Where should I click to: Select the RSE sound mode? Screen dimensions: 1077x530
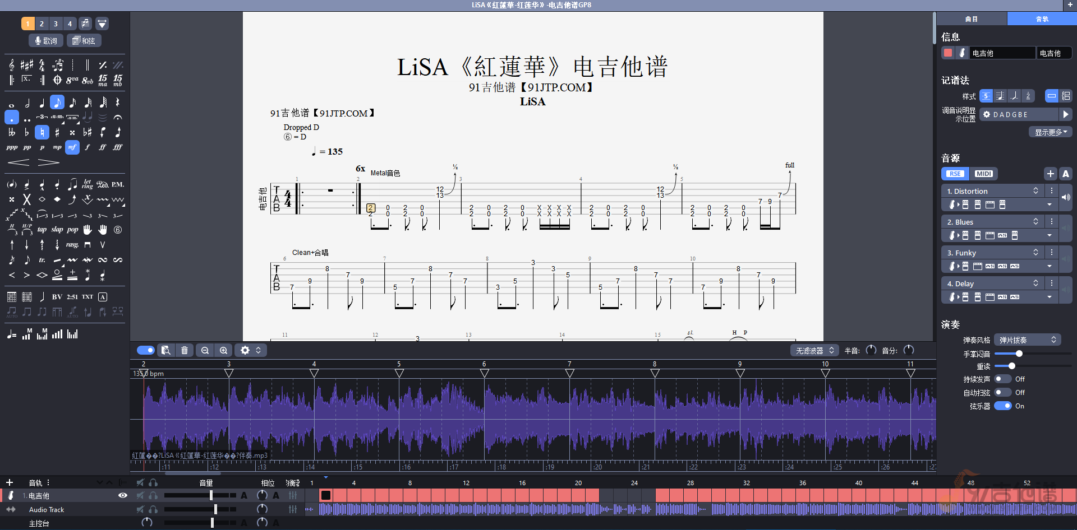(955, 174)
